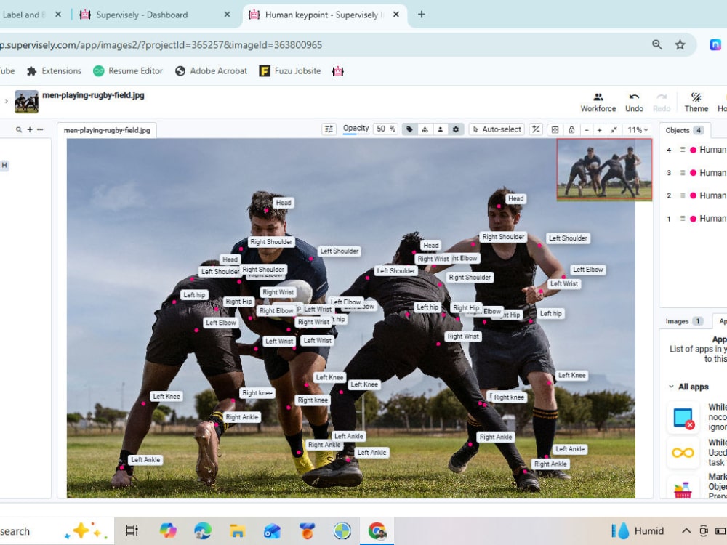Open the display settings sliders icon

tap(329, 129)
